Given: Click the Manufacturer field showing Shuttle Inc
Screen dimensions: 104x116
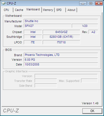Looking at the screenshot, I should tap(61, 21).
